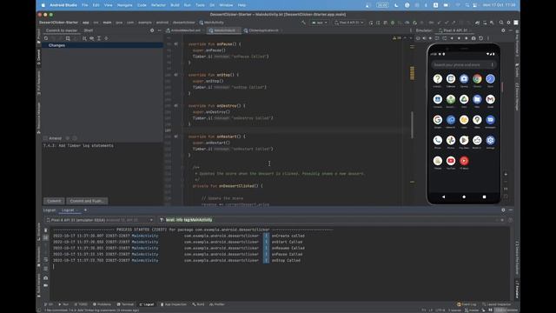Tap Play Store app on emulator
Image resolution: width=556 pixels, height=313 pixels.
coord(464,141)
